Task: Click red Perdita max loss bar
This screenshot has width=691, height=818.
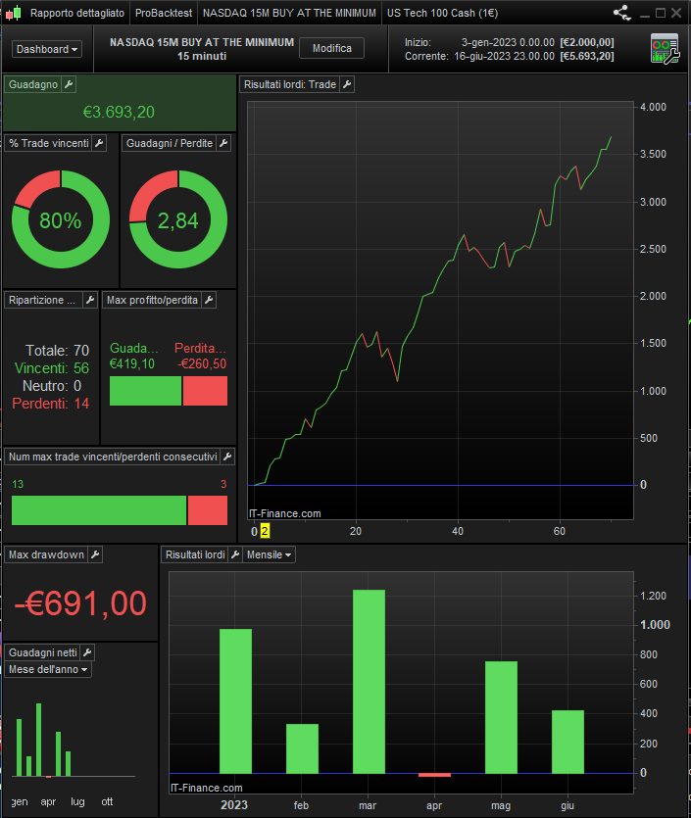Action: pyautogui.click(x=205, y=391)
